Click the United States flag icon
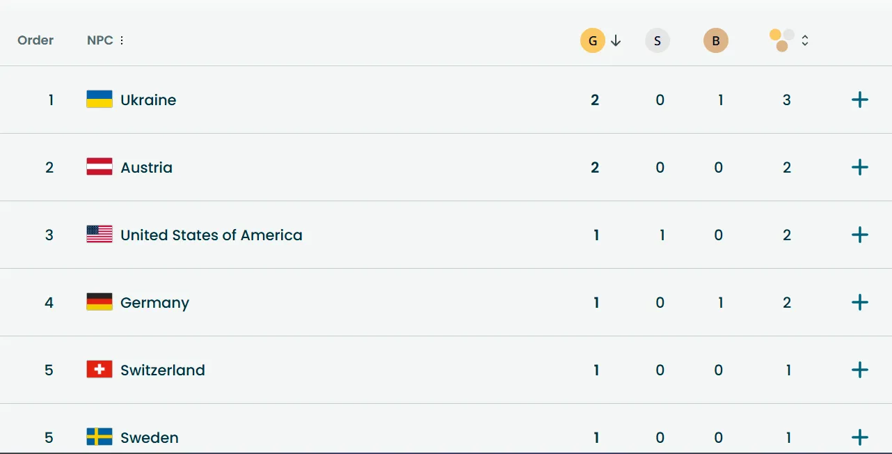 [x=99, y=235]
